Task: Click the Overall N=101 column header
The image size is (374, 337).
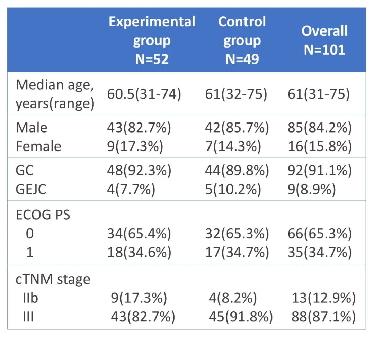Action: pos(324,40)
